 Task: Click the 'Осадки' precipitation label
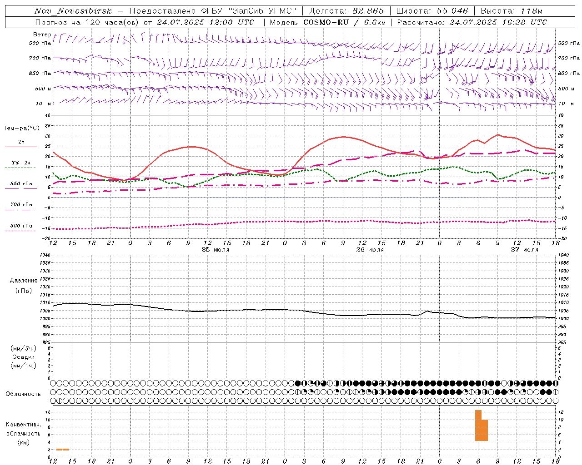(24, 357)
